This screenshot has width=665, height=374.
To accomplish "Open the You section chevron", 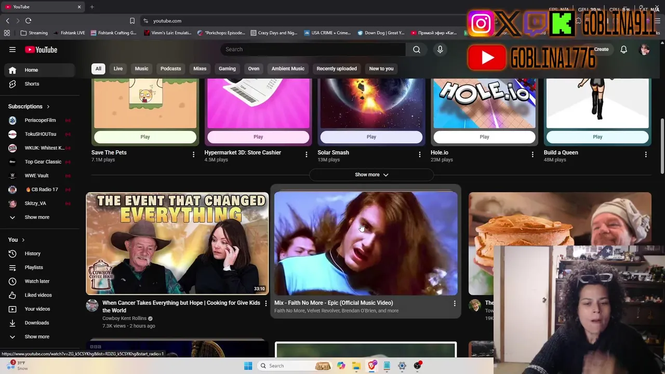I will [23, 239].
